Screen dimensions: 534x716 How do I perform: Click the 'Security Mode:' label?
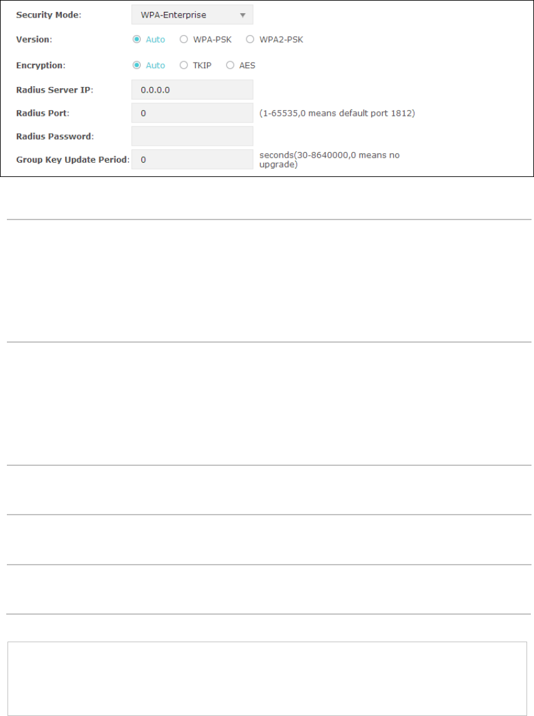click(49, 15)
